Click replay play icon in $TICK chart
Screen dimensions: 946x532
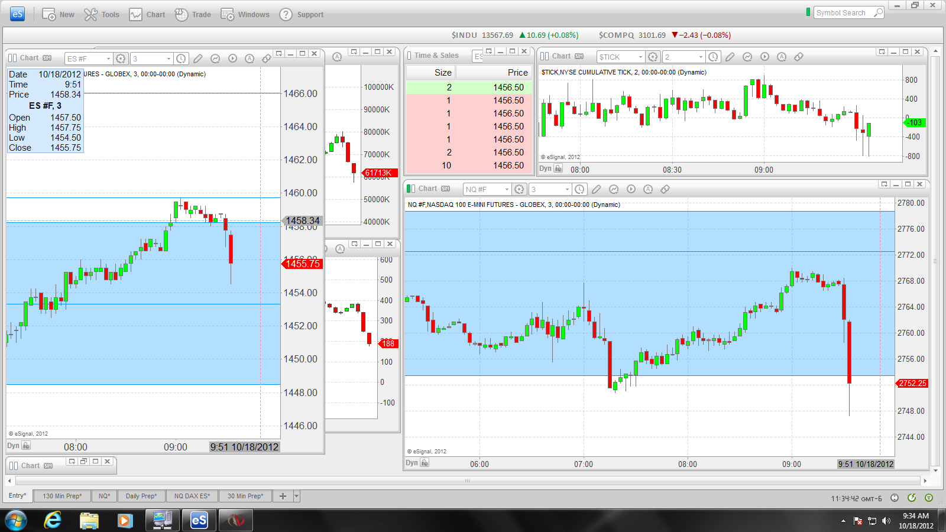[764, 57]
